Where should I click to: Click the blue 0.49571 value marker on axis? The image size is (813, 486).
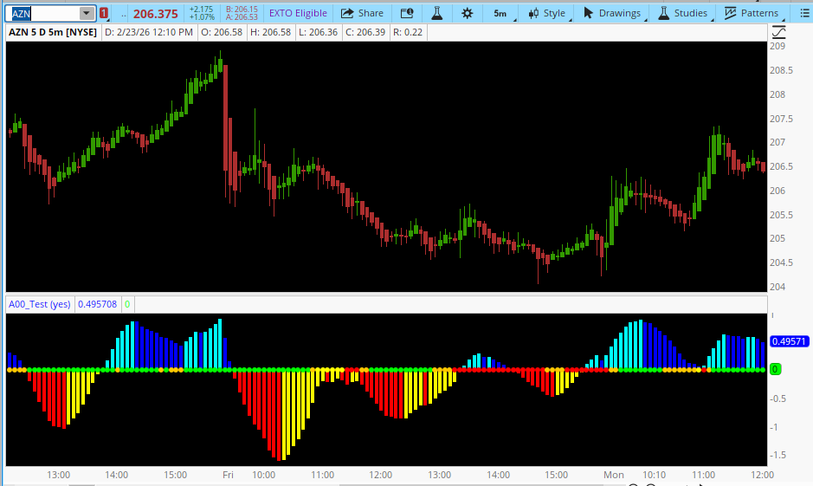[788, 341]
